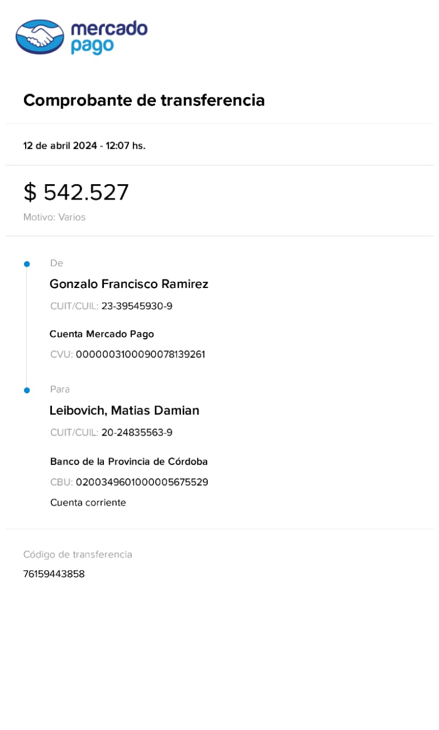The height and width of the screenshot is (730, 439).
Task: Click "Banco de la Provincia de Córdoba"
Action: pyautogui.click(x=129, y=461)
